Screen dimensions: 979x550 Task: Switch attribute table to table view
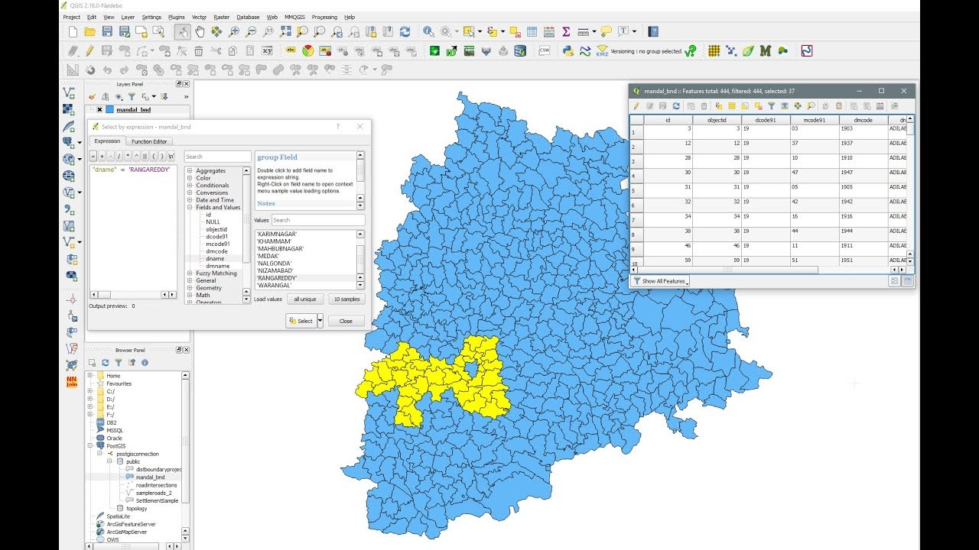(908, 281)
